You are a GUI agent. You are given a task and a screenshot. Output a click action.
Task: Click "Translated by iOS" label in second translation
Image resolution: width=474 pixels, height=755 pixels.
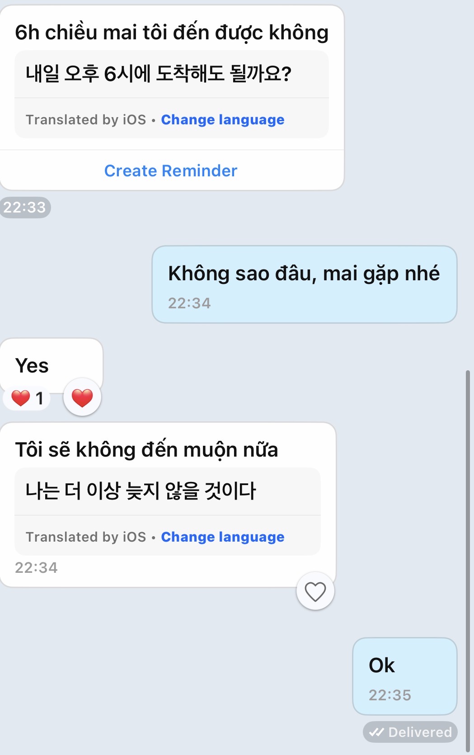pos(86,537)
